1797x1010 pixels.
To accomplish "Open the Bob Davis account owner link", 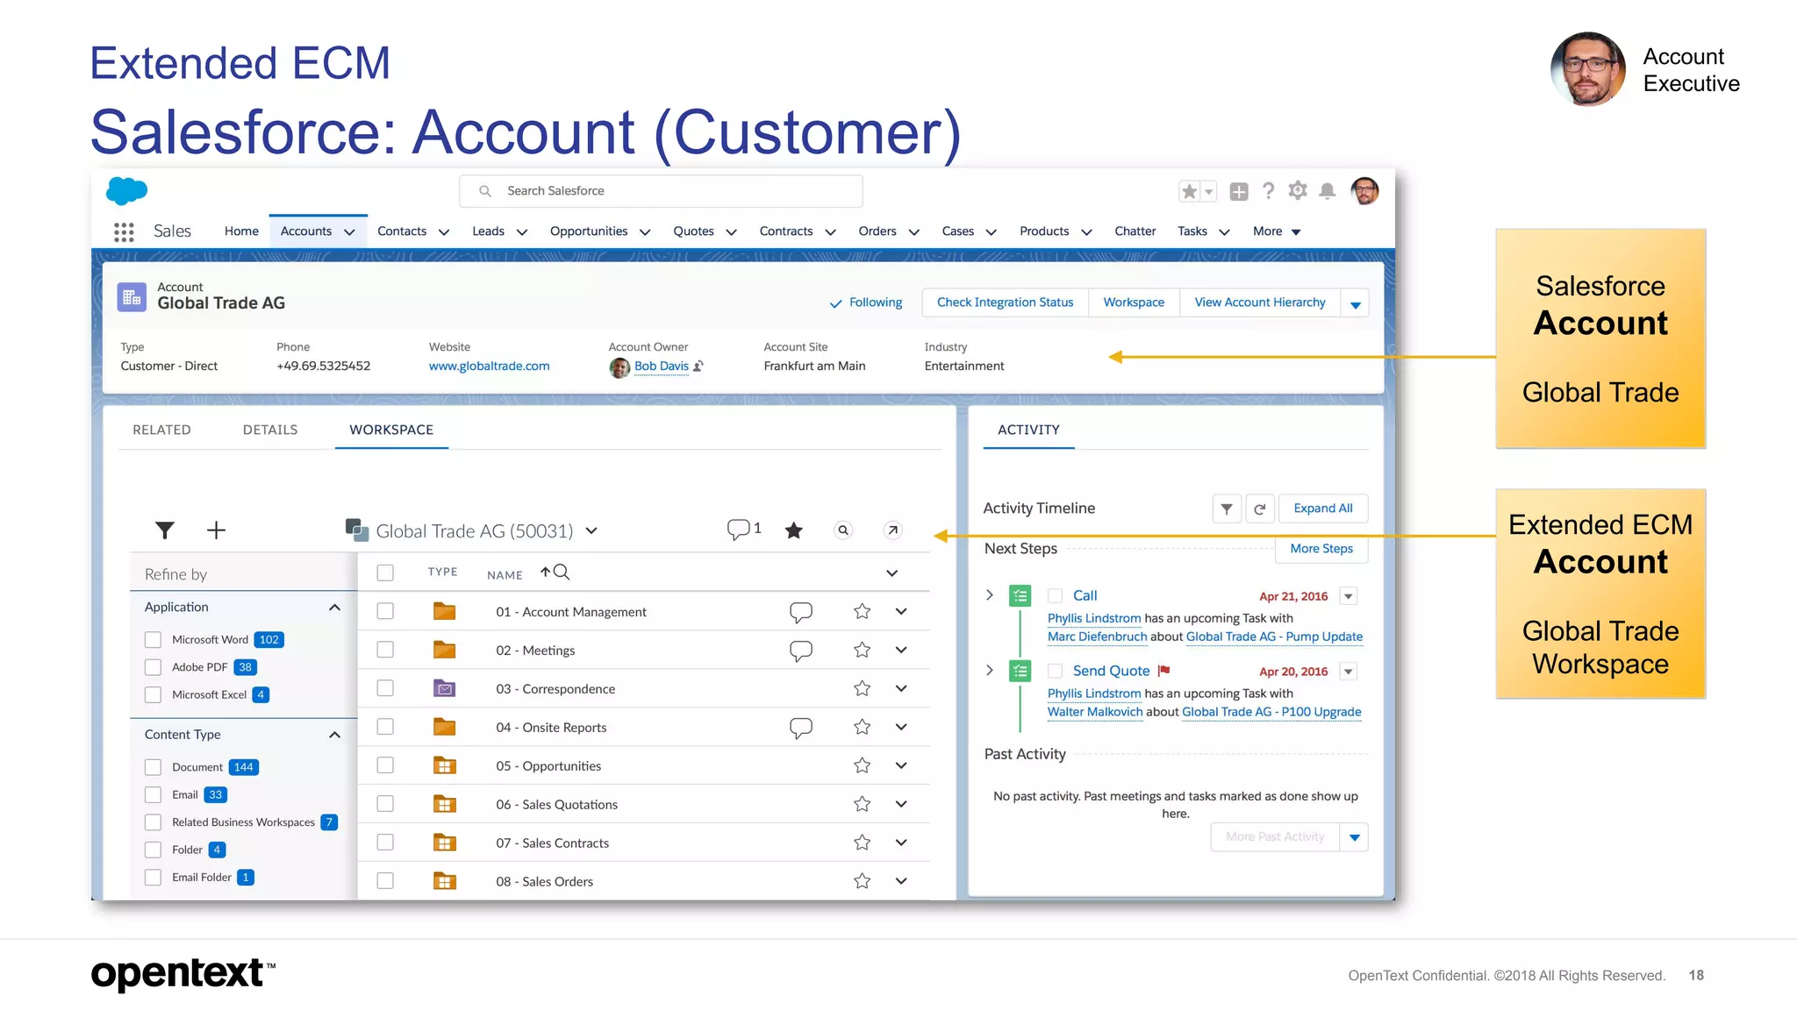I will 662,366.
